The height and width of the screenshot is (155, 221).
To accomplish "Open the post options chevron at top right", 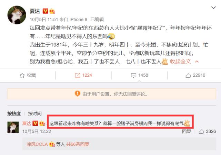I will [213, 8].
